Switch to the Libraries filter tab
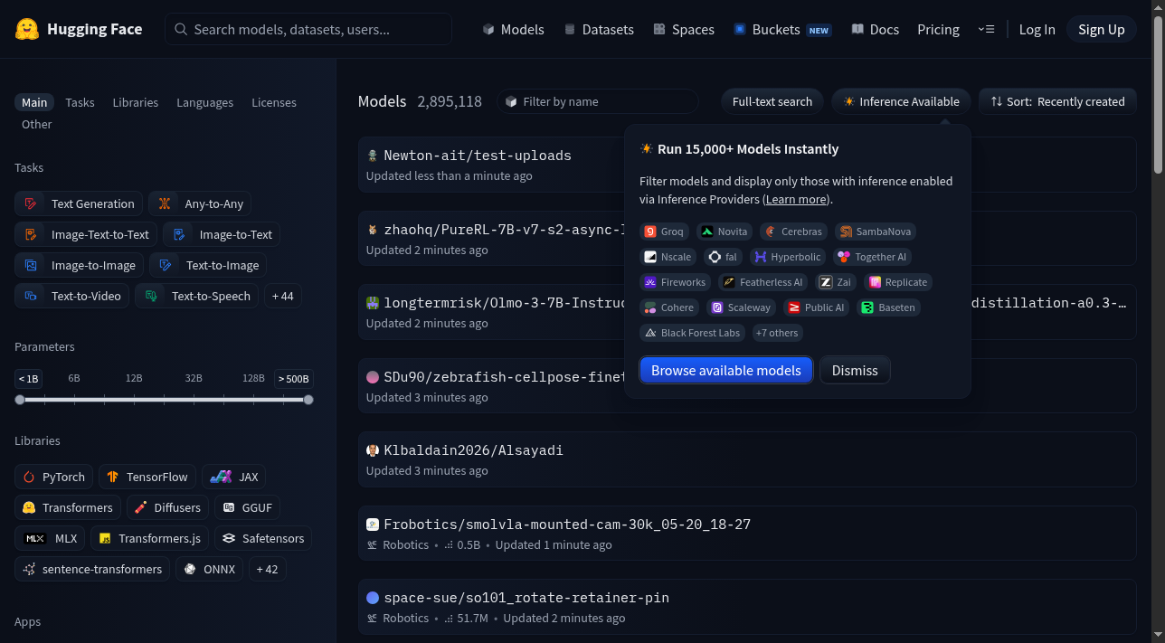 click(x=136, y=102)
